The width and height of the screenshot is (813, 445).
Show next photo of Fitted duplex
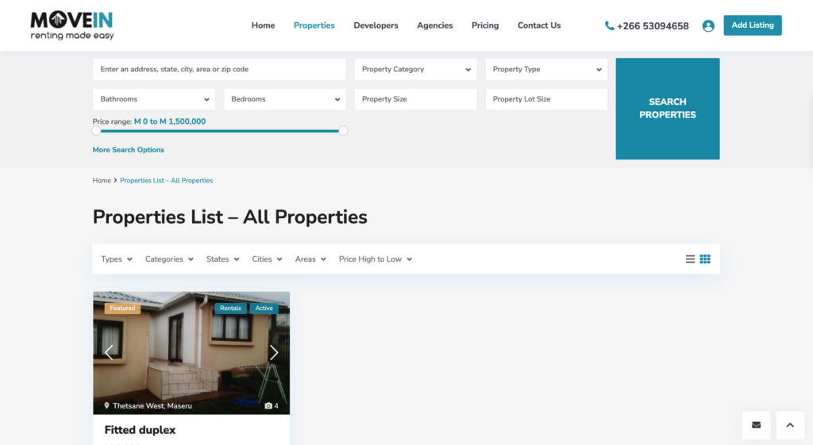click(x=274, y=353)
